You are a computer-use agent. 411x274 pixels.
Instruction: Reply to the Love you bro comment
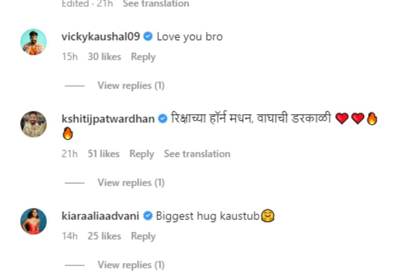[x=143, y=57]
